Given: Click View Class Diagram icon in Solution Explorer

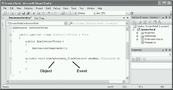Looking at the screenshot, I should coord(159,22).
